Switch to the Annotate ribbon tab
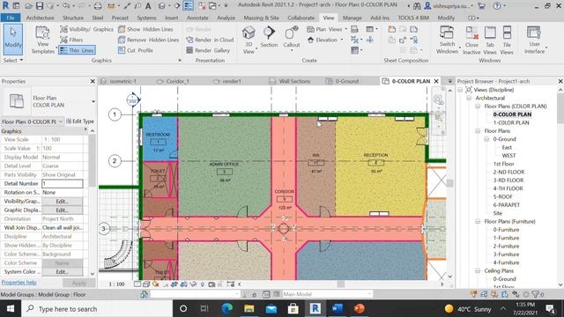 (197, 18)
